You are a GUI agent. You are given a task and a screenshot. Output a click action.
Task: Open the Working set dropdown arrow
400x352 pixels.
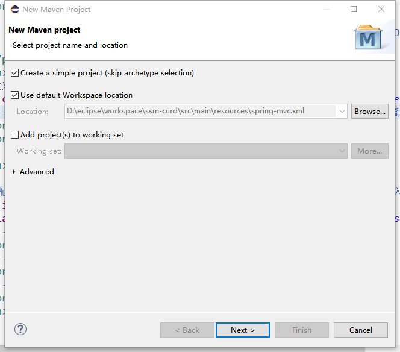(x=342, y=151)
